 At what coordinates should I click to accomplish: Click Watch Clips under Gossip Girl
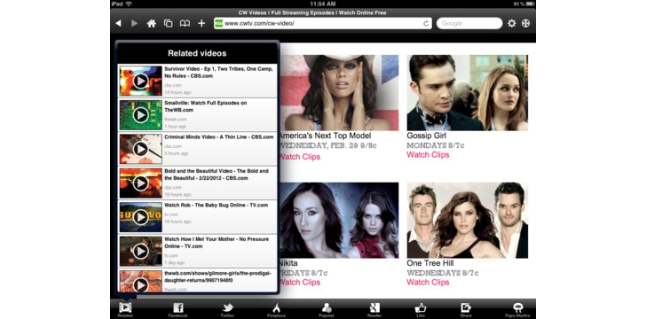428,155
